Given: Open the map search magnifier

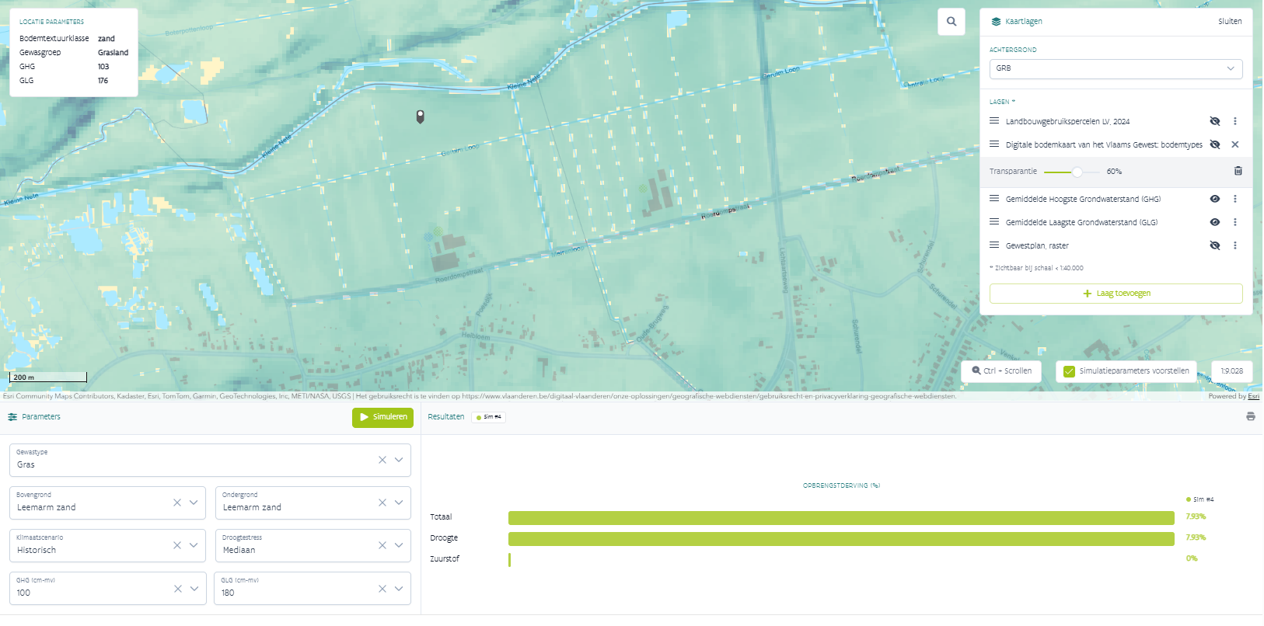Looking at the screenshot, I should pyautogui.click(x=951, y=22).
